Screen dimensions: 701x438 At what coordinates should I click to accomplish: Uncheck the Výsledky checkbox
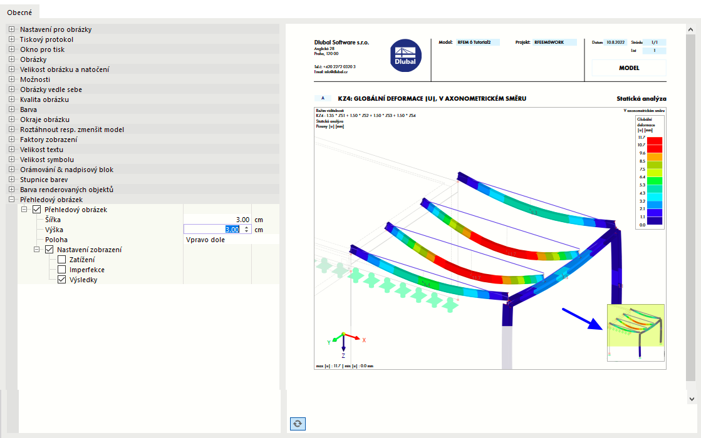tap(61, 280)
